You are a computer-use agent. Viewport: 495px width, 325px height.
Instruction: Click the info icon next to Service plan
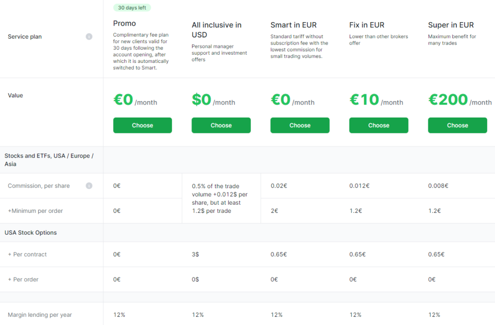(x=89, y=36)
